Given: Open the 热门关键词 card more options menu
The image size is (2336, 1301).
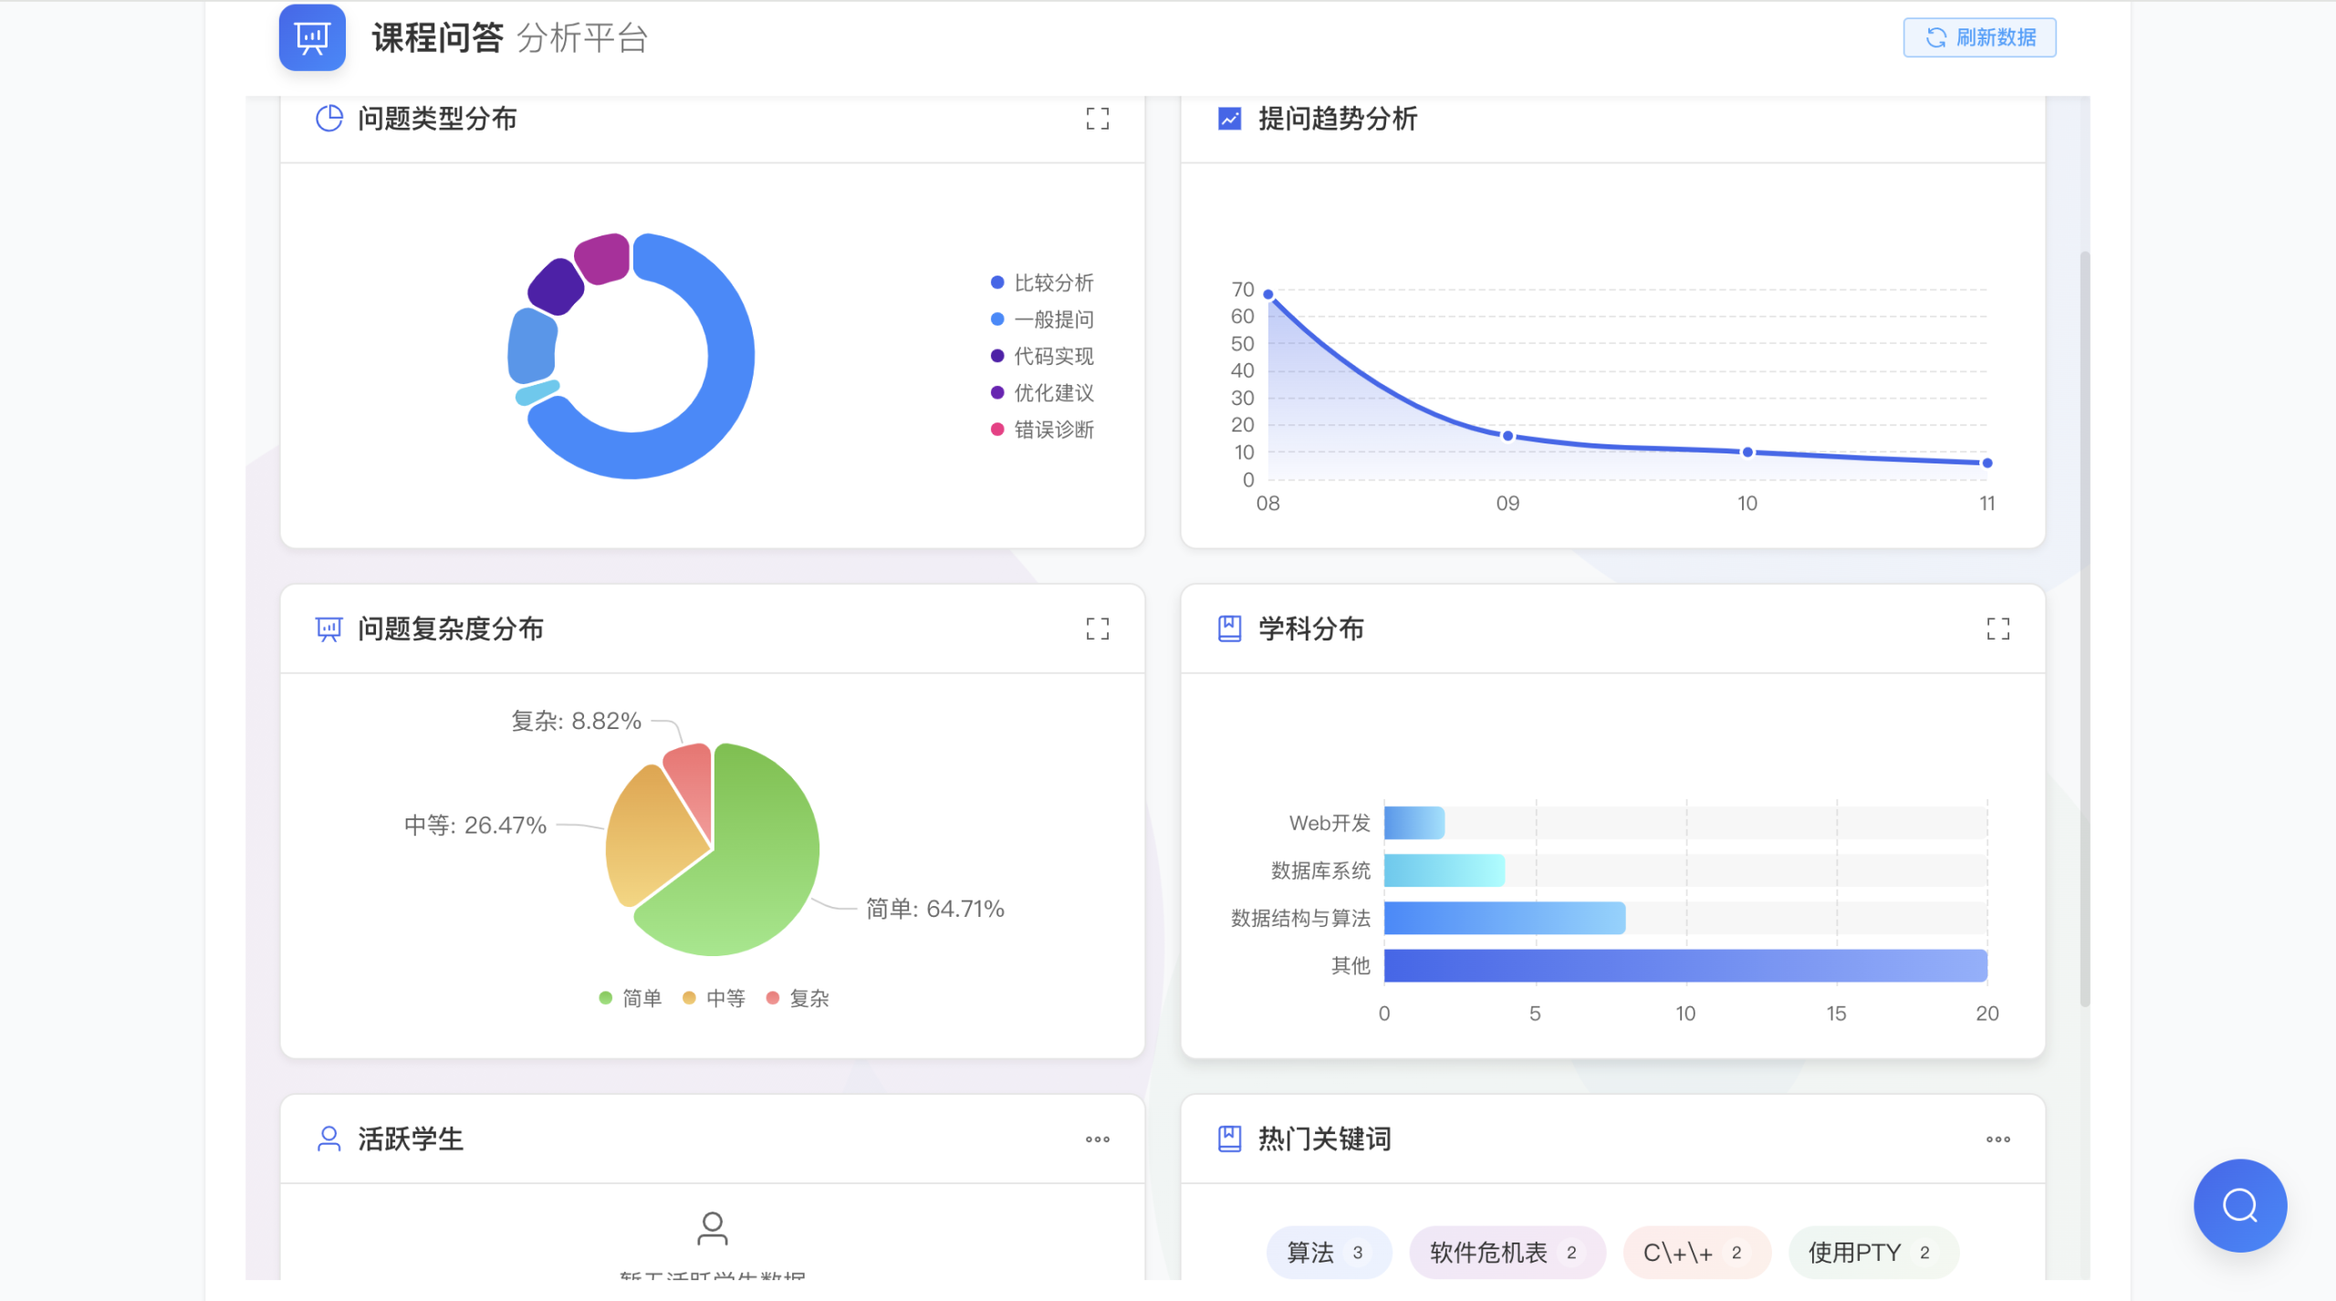Looking at the screenshot, I should [x=1997, y=1139].
